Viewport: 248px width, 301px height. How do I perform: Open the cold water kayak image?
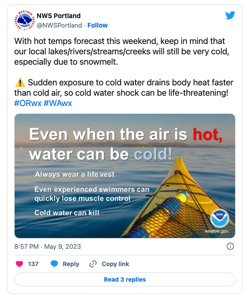click(125, 176)
